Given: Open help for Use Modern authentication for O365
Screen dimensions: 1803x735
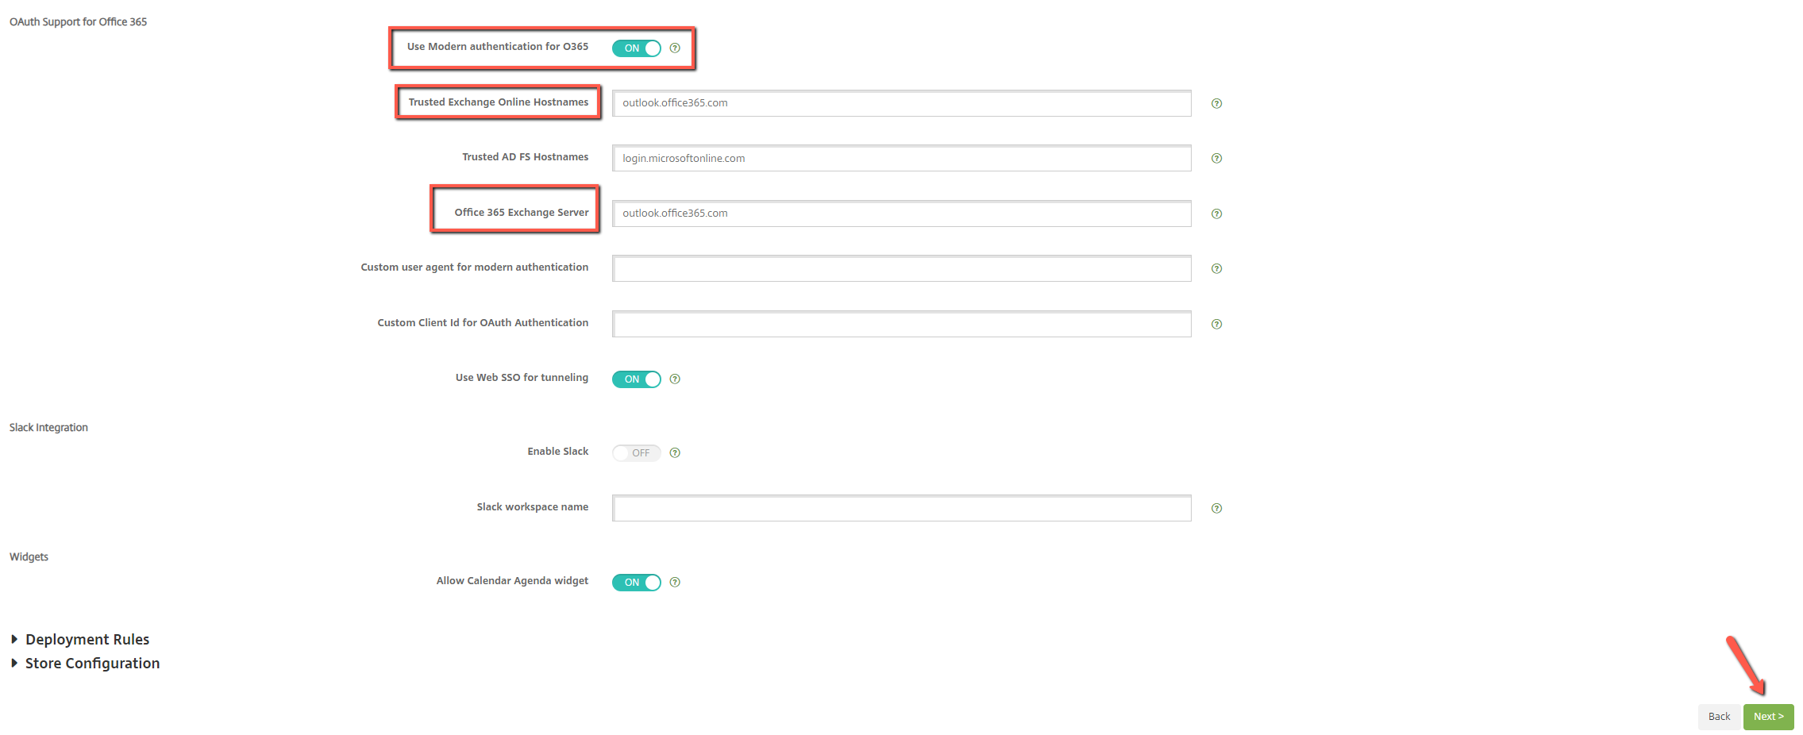Looking at the screenshot, I should [675, 48].
